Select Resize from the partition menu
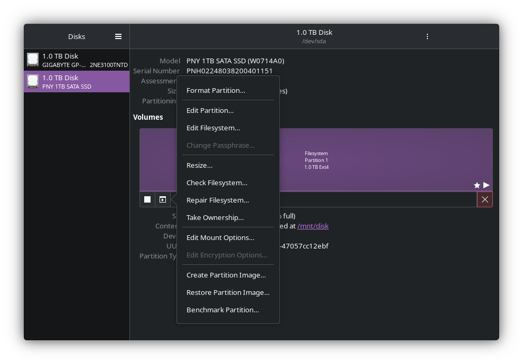The image size is (523, 364). click(x=199, y=165)
